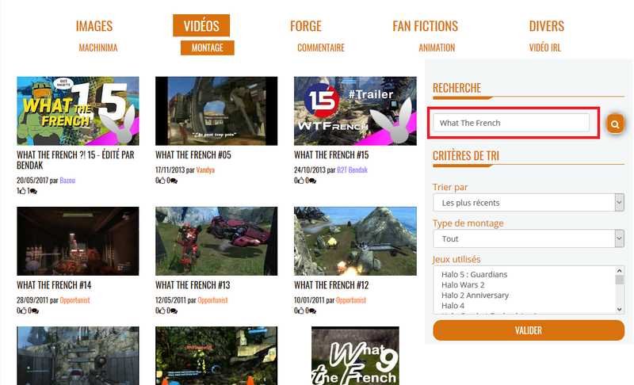Click thumbs-up icon under What The French #12
The image size is (634, 385).
(x=300, y=311)
